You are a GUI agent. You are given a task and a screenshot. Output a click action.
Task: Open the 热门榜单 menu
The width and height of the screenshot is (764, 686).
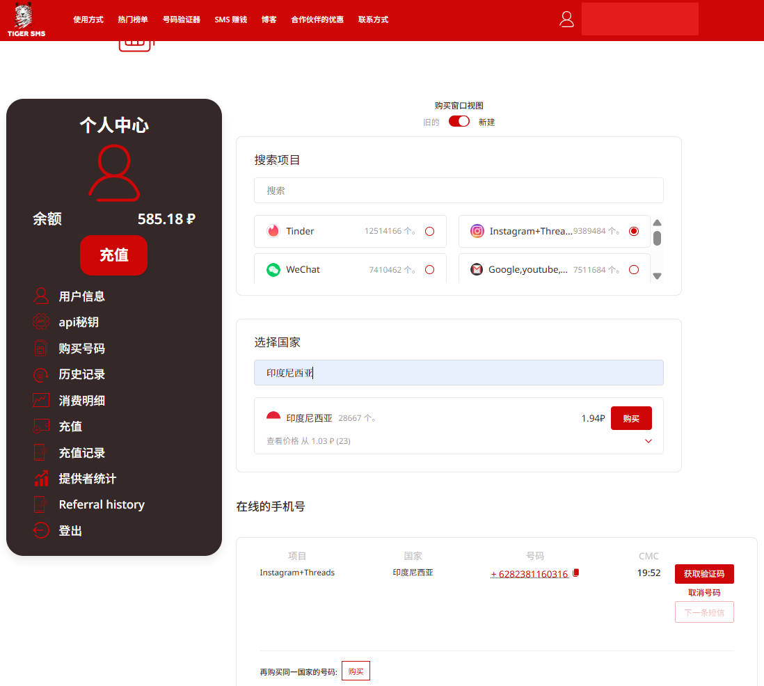(132, 19)
